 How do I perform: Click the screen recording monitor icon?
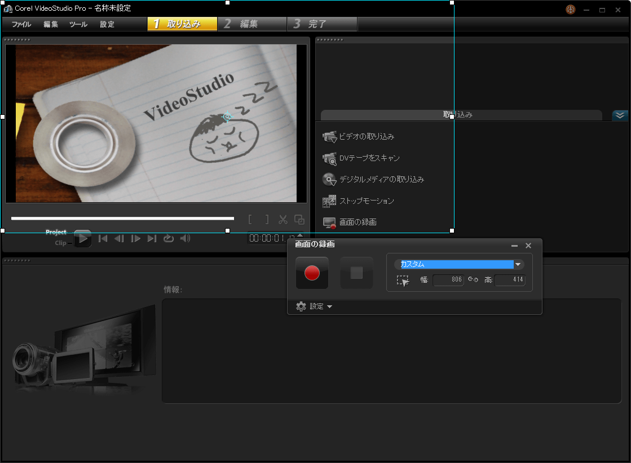(329, 223)
